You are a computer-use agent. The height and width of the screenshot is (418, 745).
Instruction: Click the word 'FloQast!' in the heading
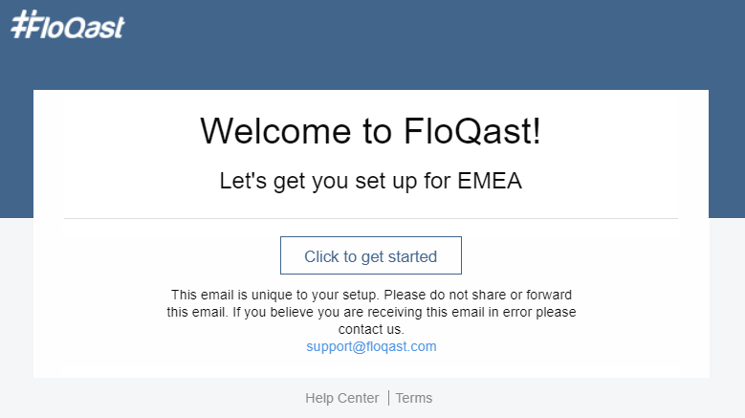472,131
